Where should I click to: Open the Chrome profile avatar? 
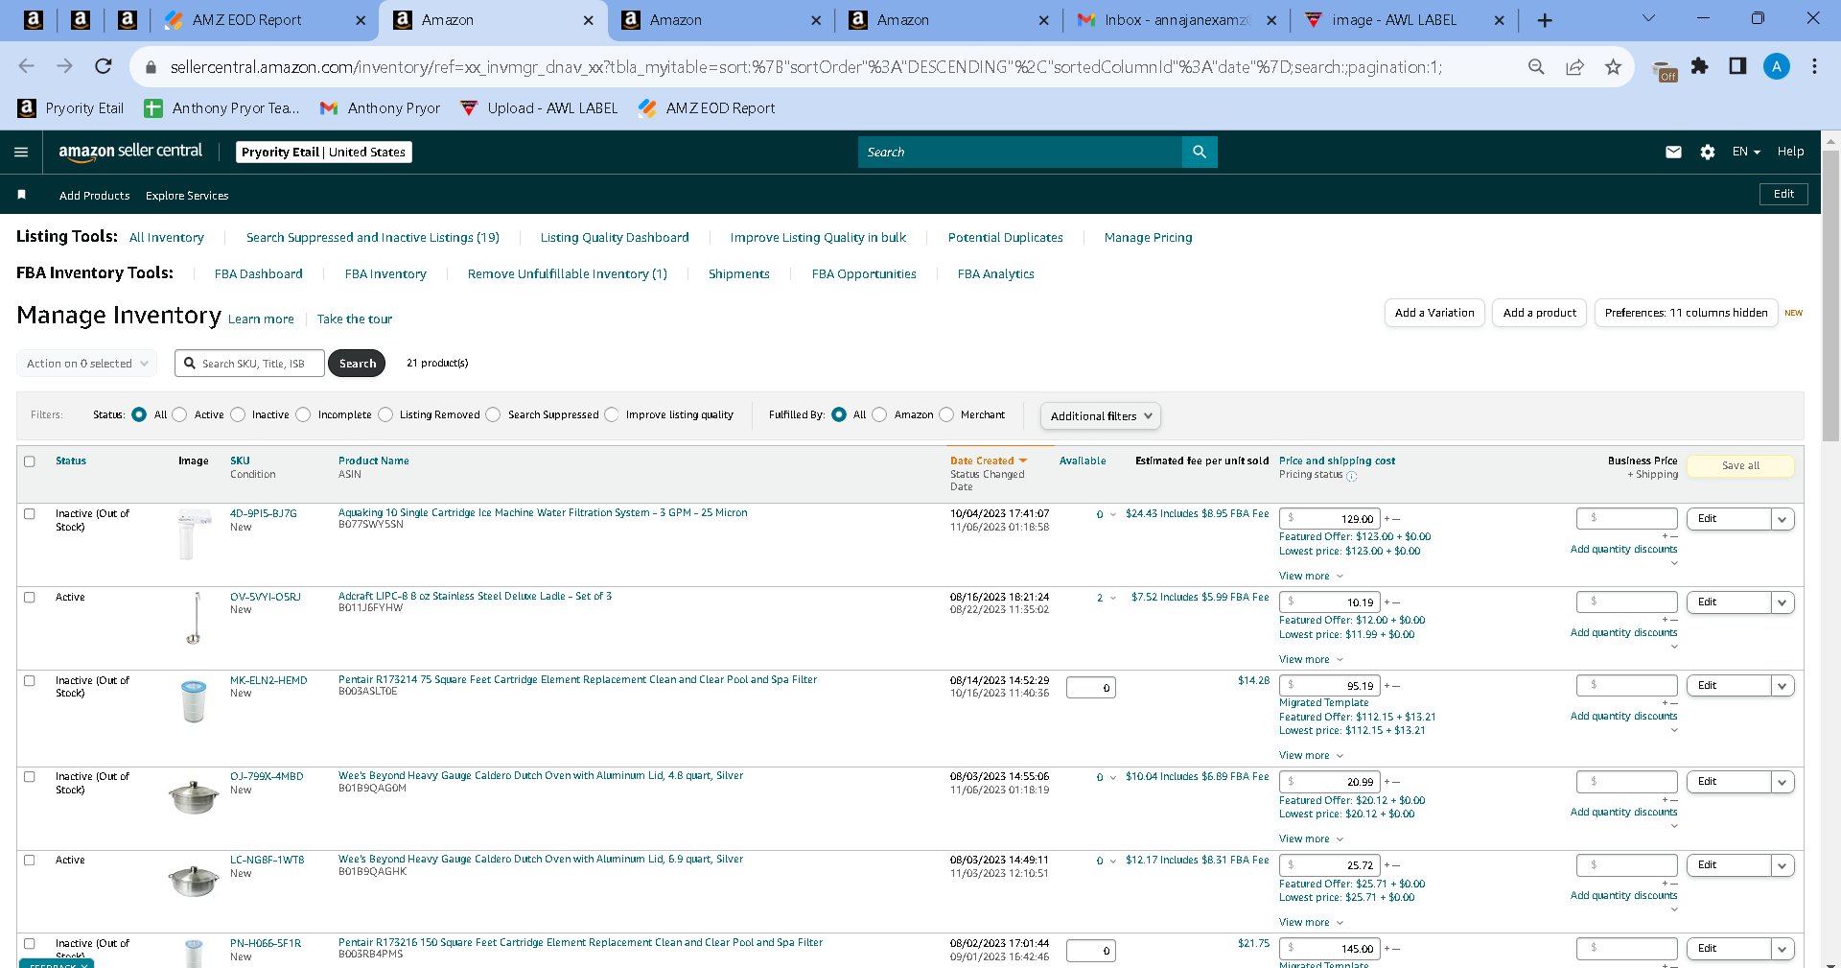coord(1776,66)
